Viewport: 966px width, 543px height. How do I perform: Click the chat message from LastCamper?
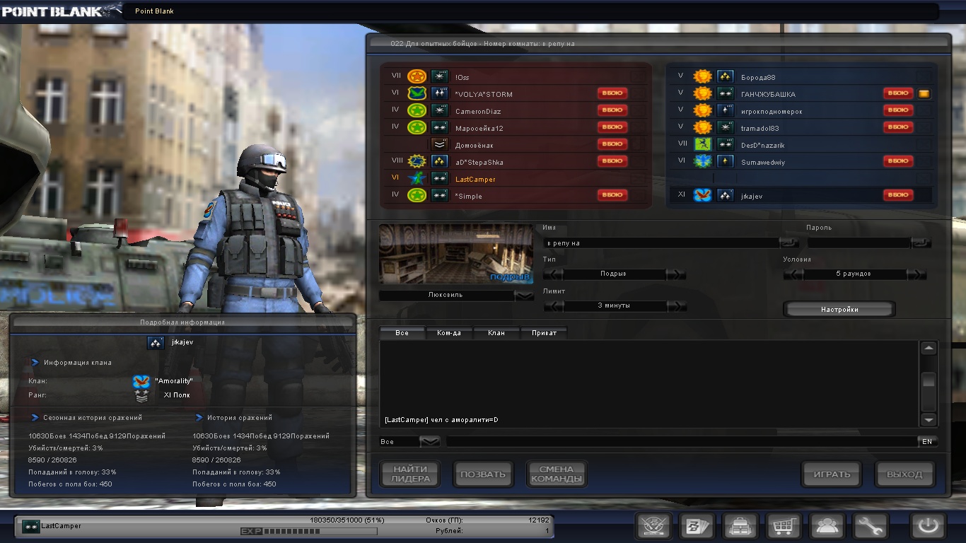441,420
